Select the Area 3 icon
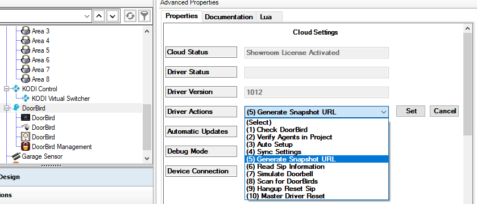 click(x=26, y=31)
